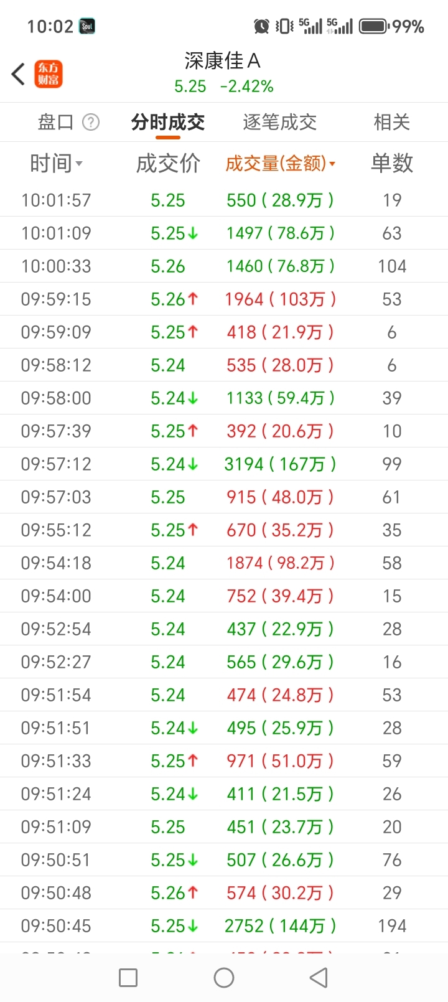Select the 分时成交 tab

click(x=168, y=122)
